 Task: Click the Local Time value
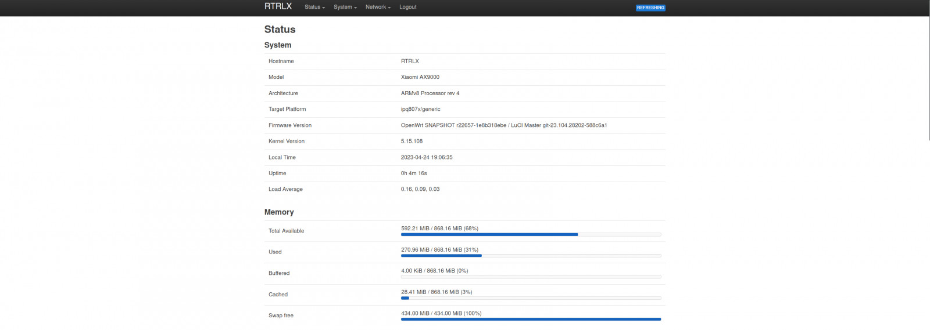pos(426,157)
